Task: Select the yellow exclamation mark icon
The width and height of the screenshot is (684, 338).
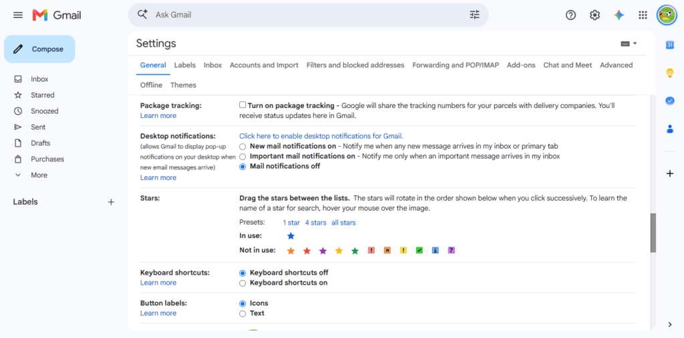Action: coord(403,251)
